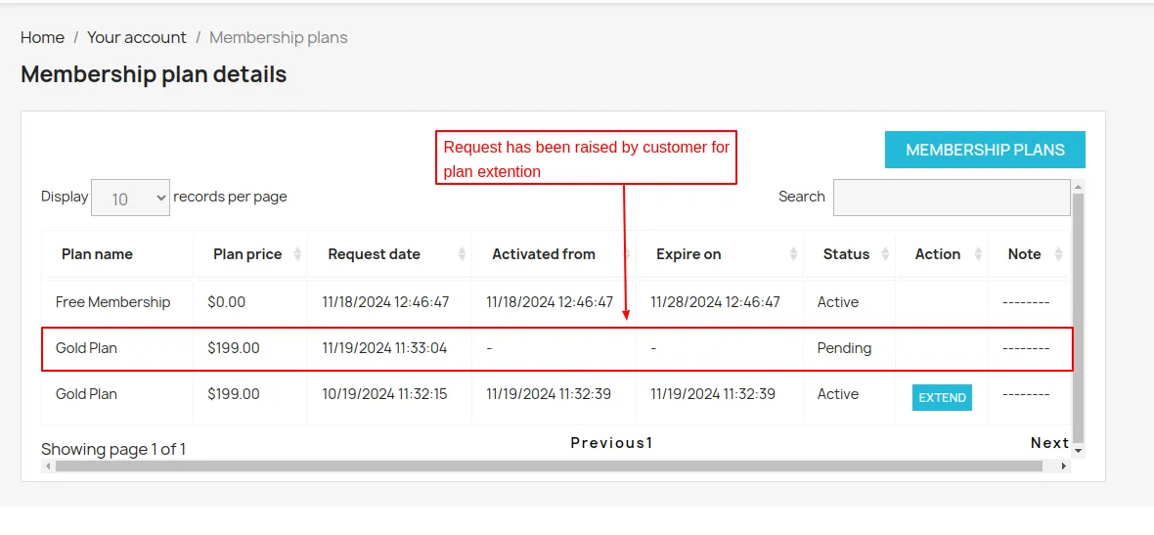1154x535 pixels.
Task: Click horizontal scrollbar right arrow
Action: pos(1064,467)
